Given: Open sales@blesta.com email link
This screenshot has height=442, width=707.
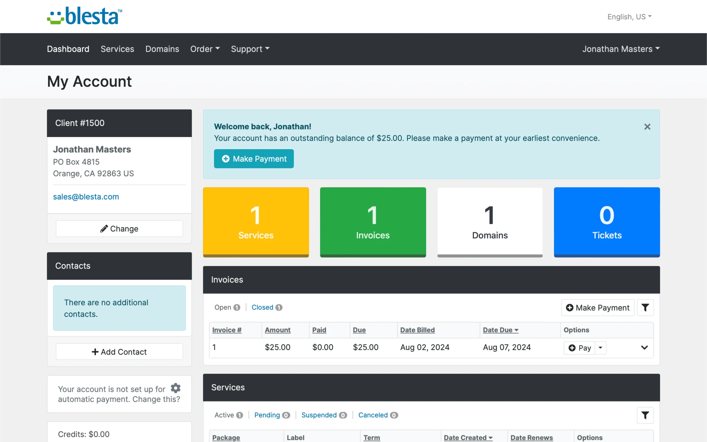Looking at the screenshot, I should (x=86, y=197).
